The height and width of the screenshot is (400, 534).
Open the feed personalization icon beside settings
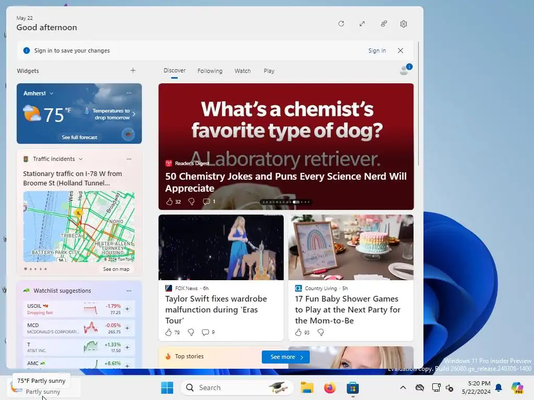pos(384,24)
